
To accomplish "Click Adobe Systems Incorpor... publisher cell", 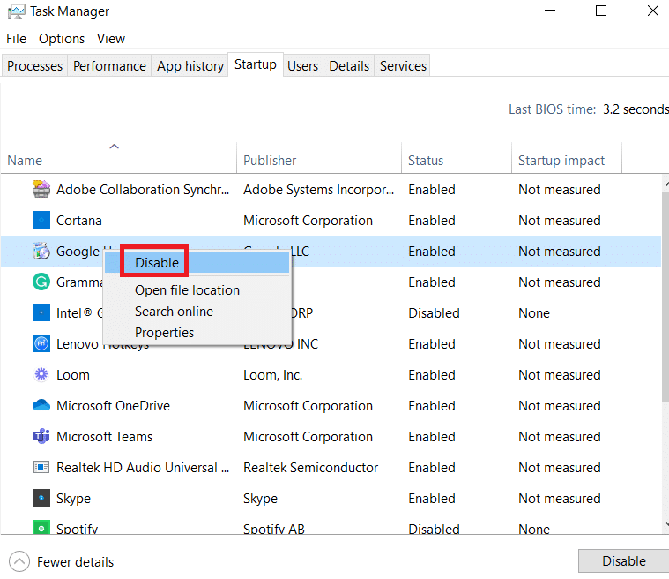I will (x=319, y=189).
